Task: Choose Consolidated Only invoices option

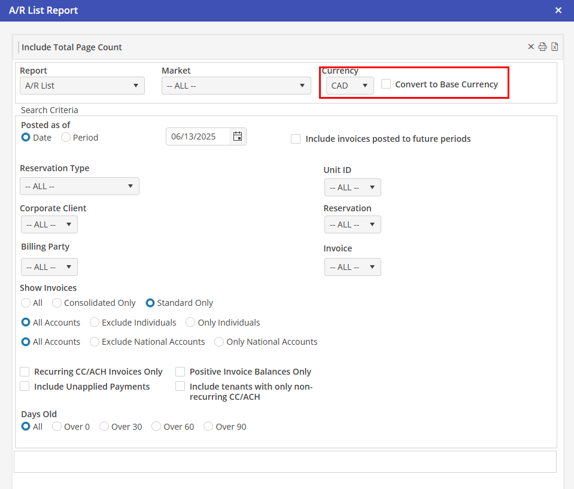Action: [57, 303]
